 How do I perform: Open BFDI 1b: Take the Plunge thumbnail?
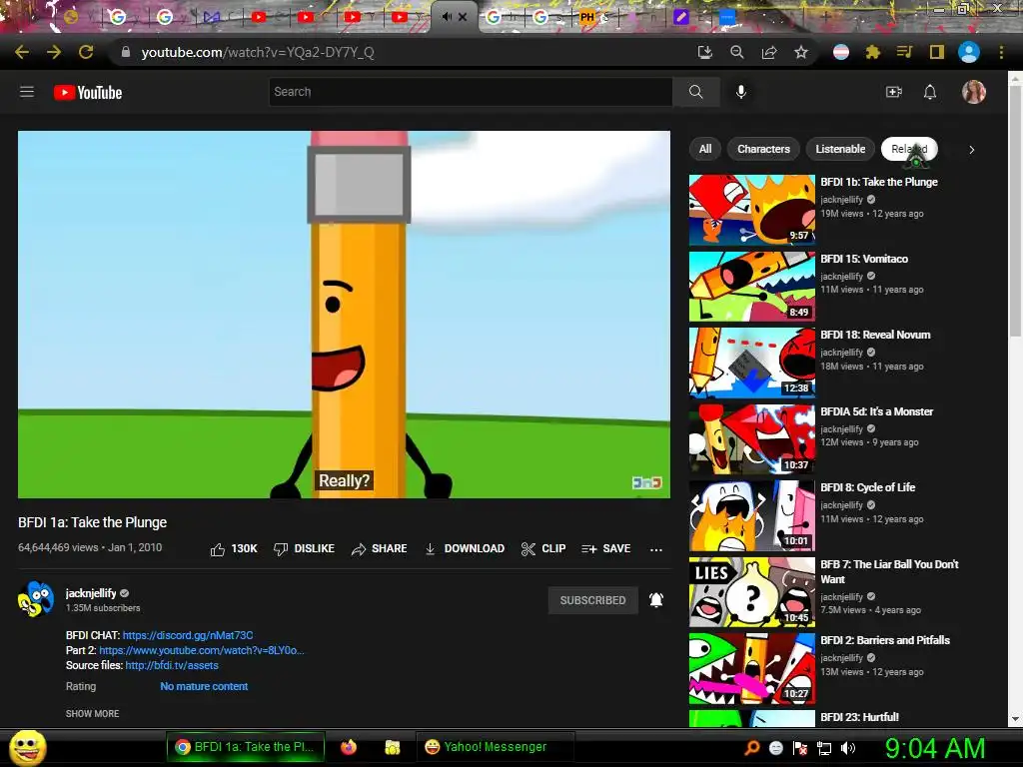coord(752,210)
